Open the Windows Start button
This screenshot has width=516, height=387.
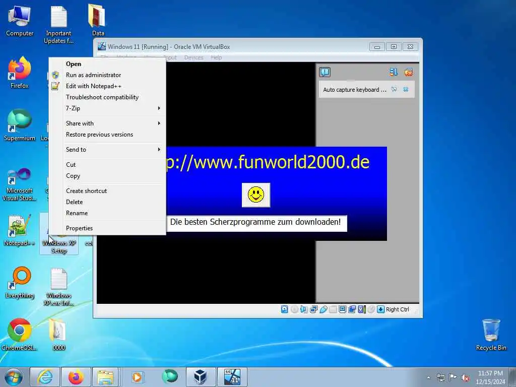(x=14, y=377)
